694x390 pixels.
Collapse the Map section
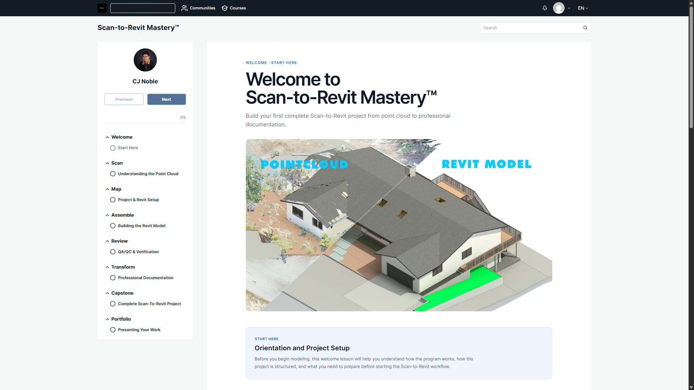coord(107,189)
